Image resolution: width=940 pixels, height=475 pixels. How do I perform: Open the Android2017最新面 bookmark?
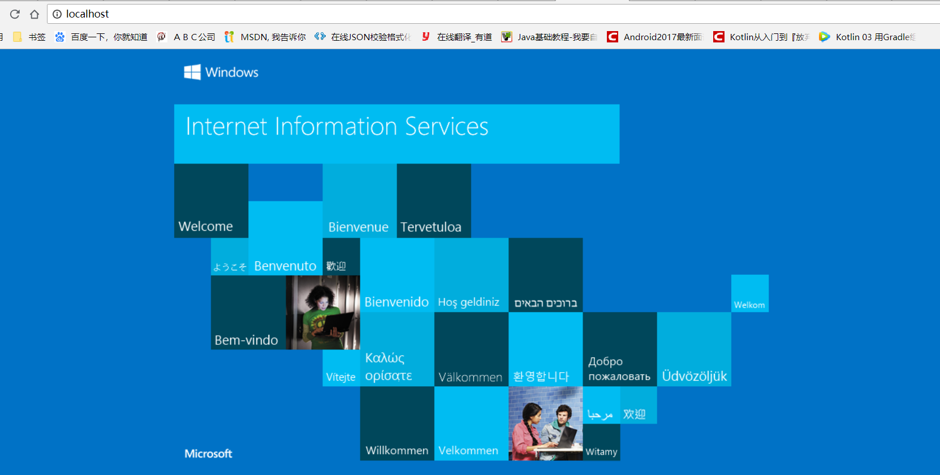point(656,37)
